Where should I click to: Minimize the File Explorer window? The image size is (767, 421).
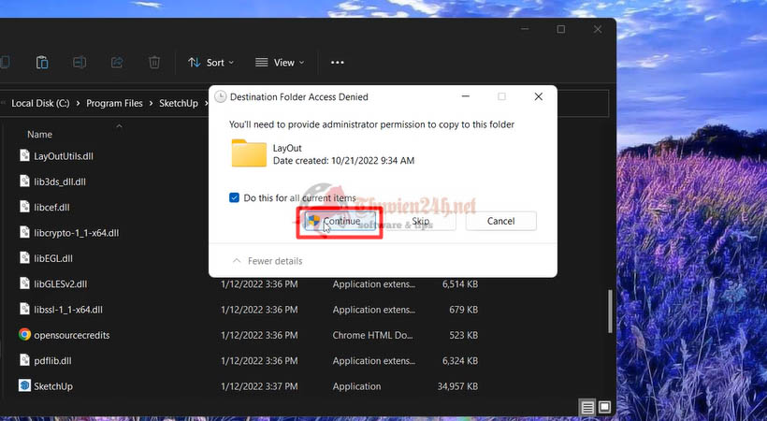click(x=525, y=29)
